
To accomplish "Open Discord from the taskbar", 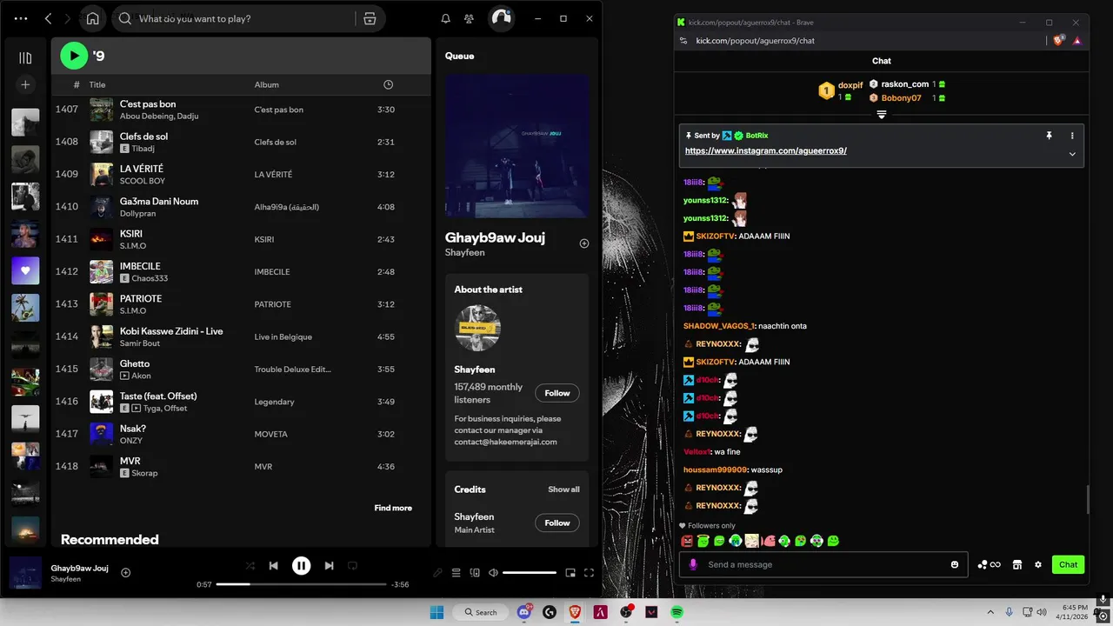I will (524, 612).
